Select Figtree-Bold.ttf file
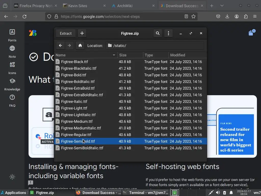The width and height of the screenshot is (261, 196). tap(130, 75)
